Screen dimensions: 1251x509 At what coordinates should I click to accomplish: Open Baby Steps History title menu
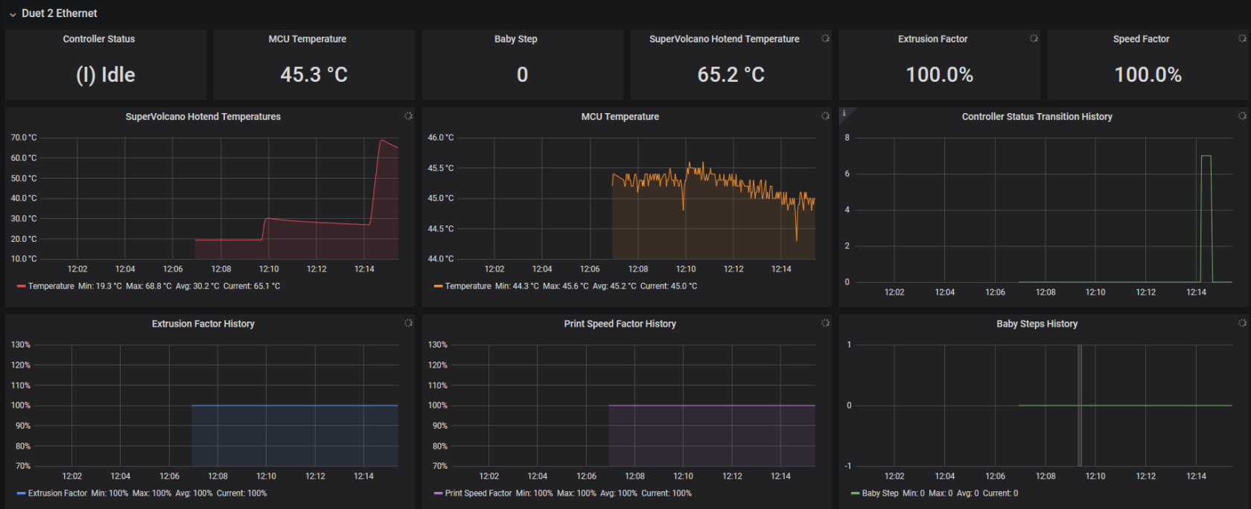coord(1037,324)
